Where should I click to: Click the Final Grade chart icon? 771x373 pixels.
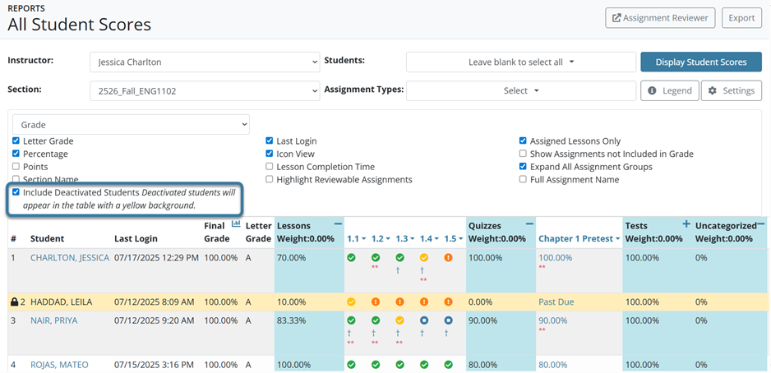pos(237,223)
